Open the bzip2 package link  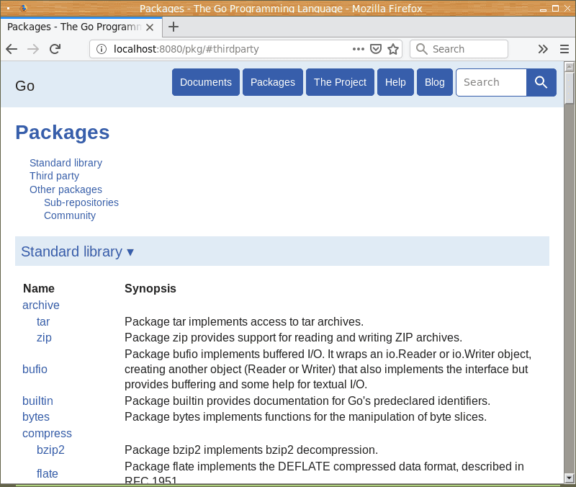(50, 450)
